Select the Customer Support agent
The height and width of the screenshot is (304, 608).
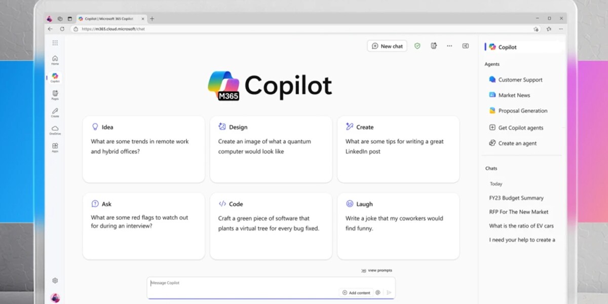520,80
